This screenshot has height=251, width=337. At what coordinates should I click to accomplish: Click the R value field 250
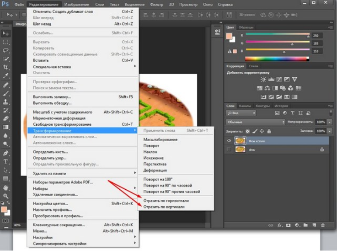pos(317,36)
